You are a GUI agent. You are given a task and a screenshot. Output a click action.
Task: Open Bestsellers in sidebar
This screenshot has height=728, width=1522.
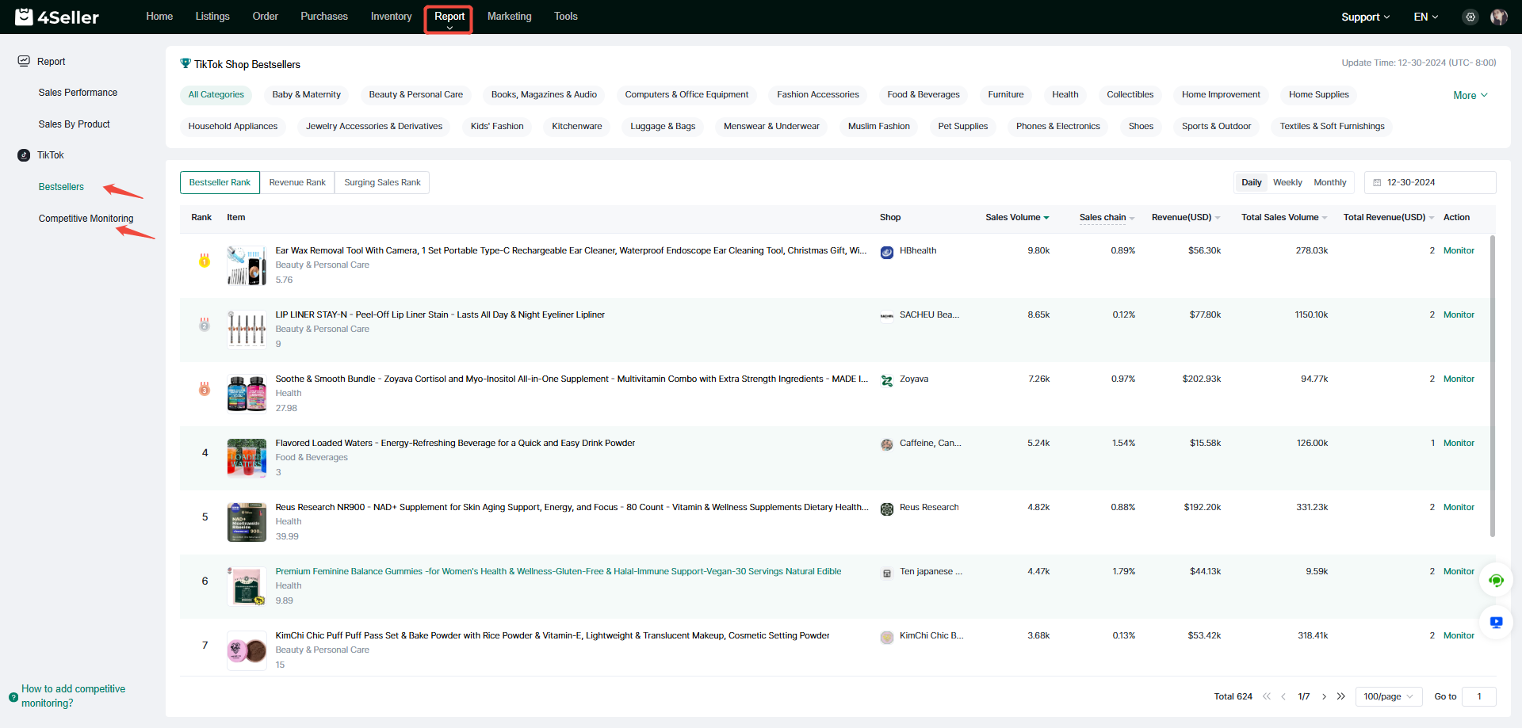pos(61,187)
